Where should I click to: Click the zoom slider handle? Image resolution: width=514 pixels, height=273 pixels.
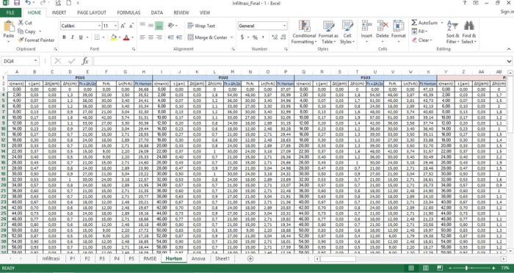point(466,268)
